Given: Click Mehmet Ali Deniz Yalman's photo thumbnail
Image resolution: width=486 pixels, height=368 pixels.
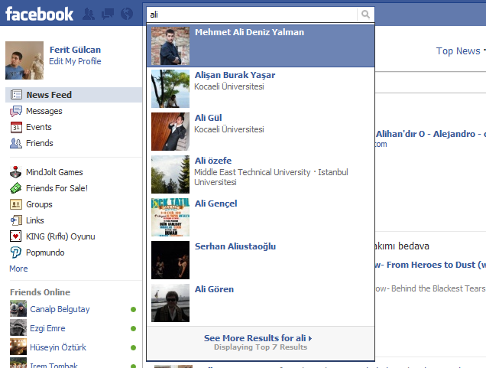Looking at the screenshot, I should [170, 46].
